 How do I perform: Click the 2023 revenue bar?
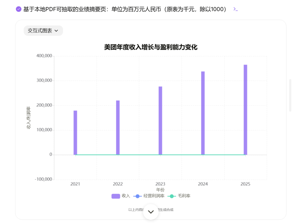(x=160, y=121)
